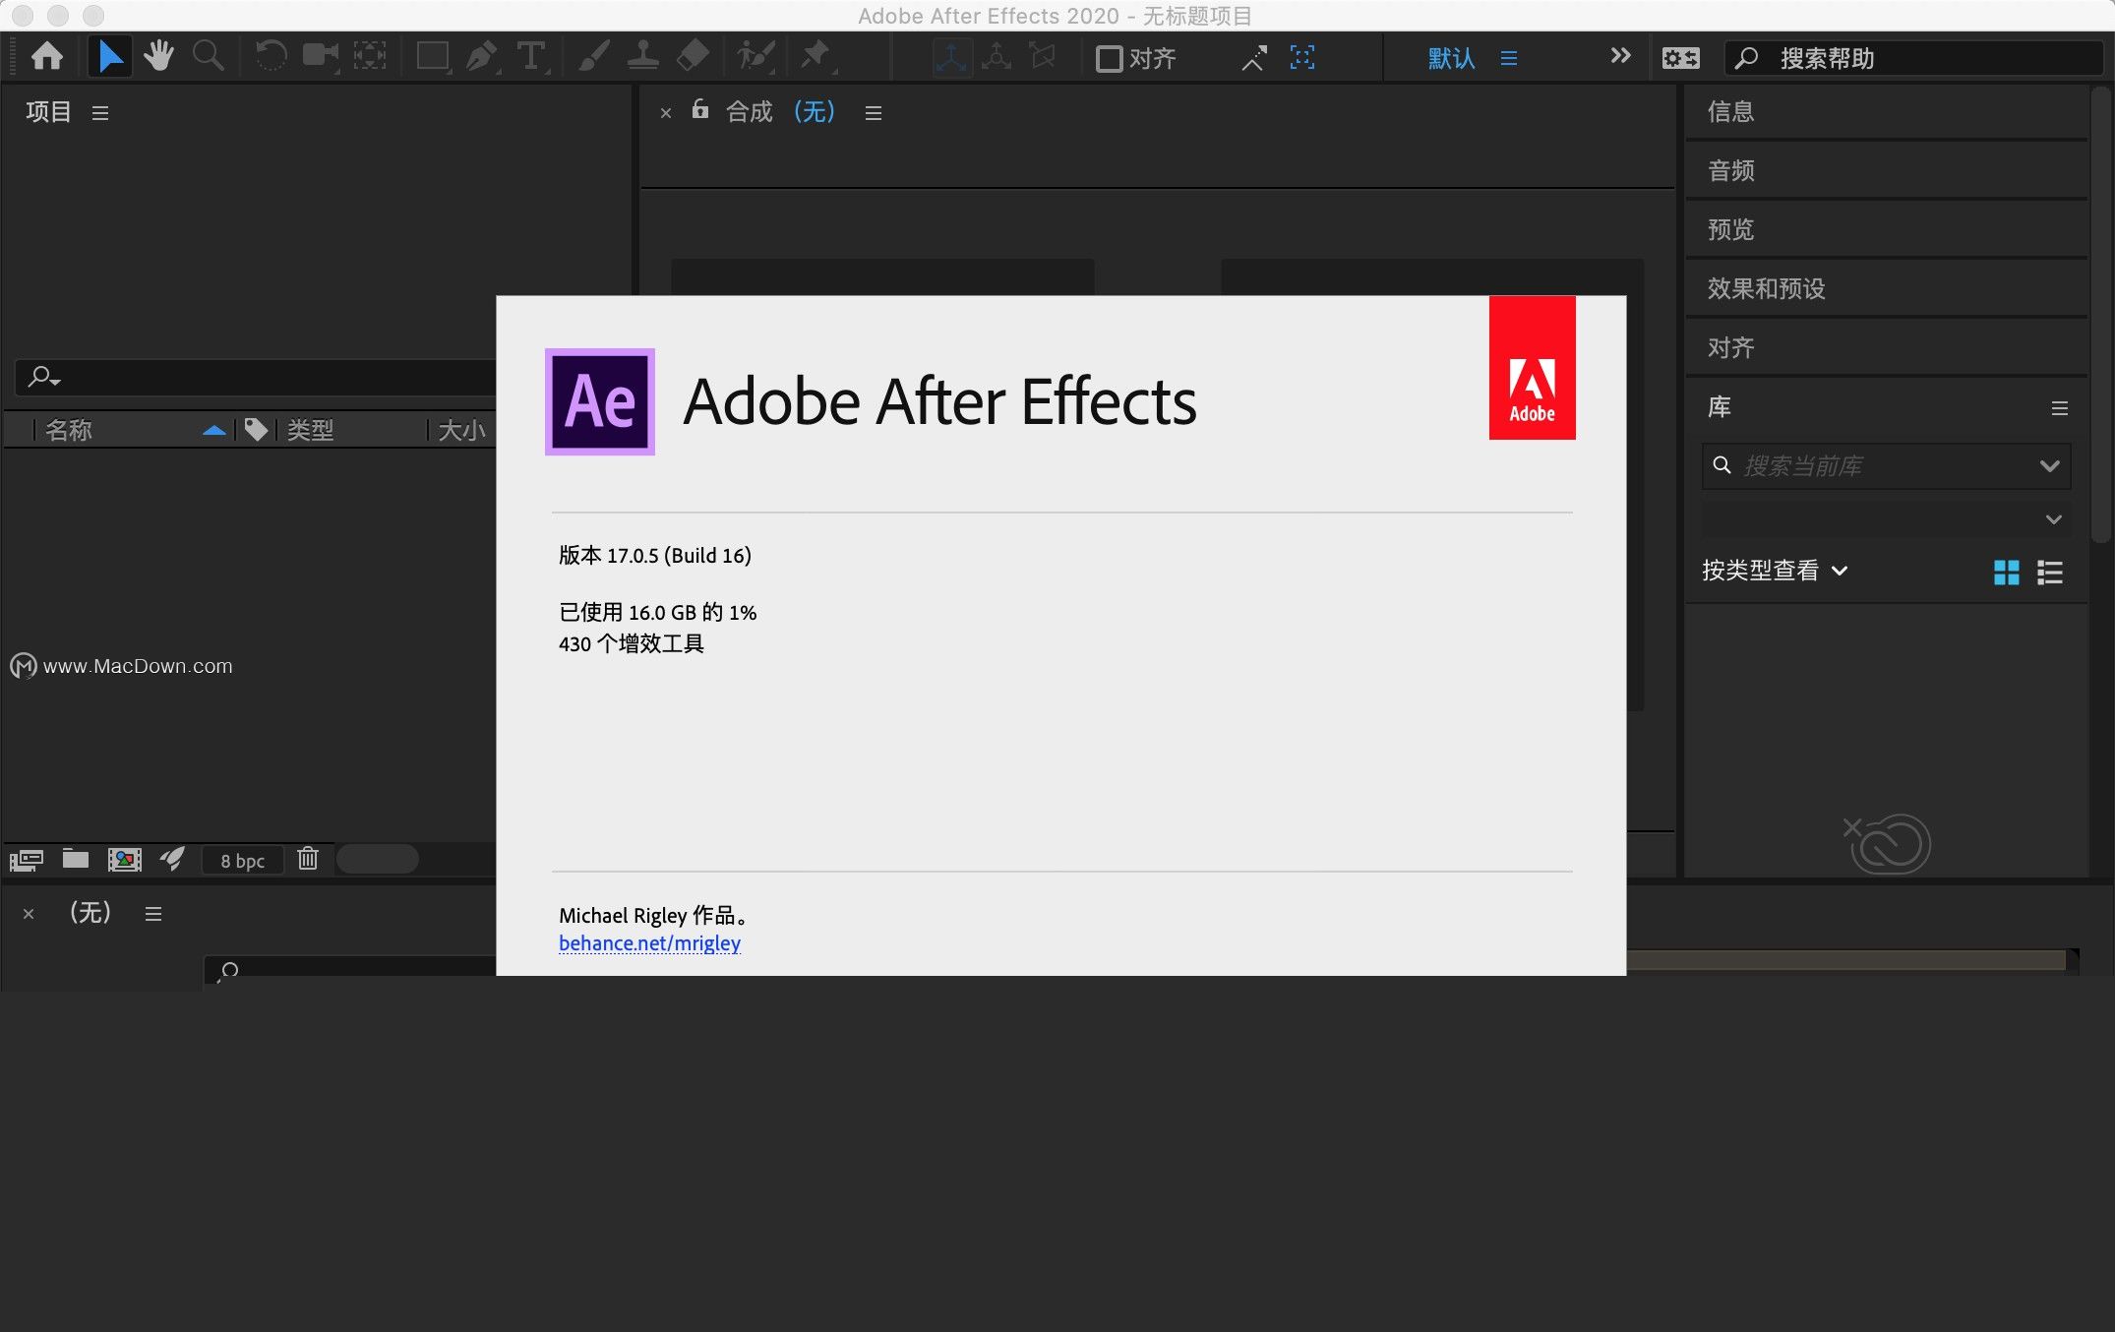
Task: Click the 8 bpc color depth button
Action: pyautogui.click(x=242, y=861)
